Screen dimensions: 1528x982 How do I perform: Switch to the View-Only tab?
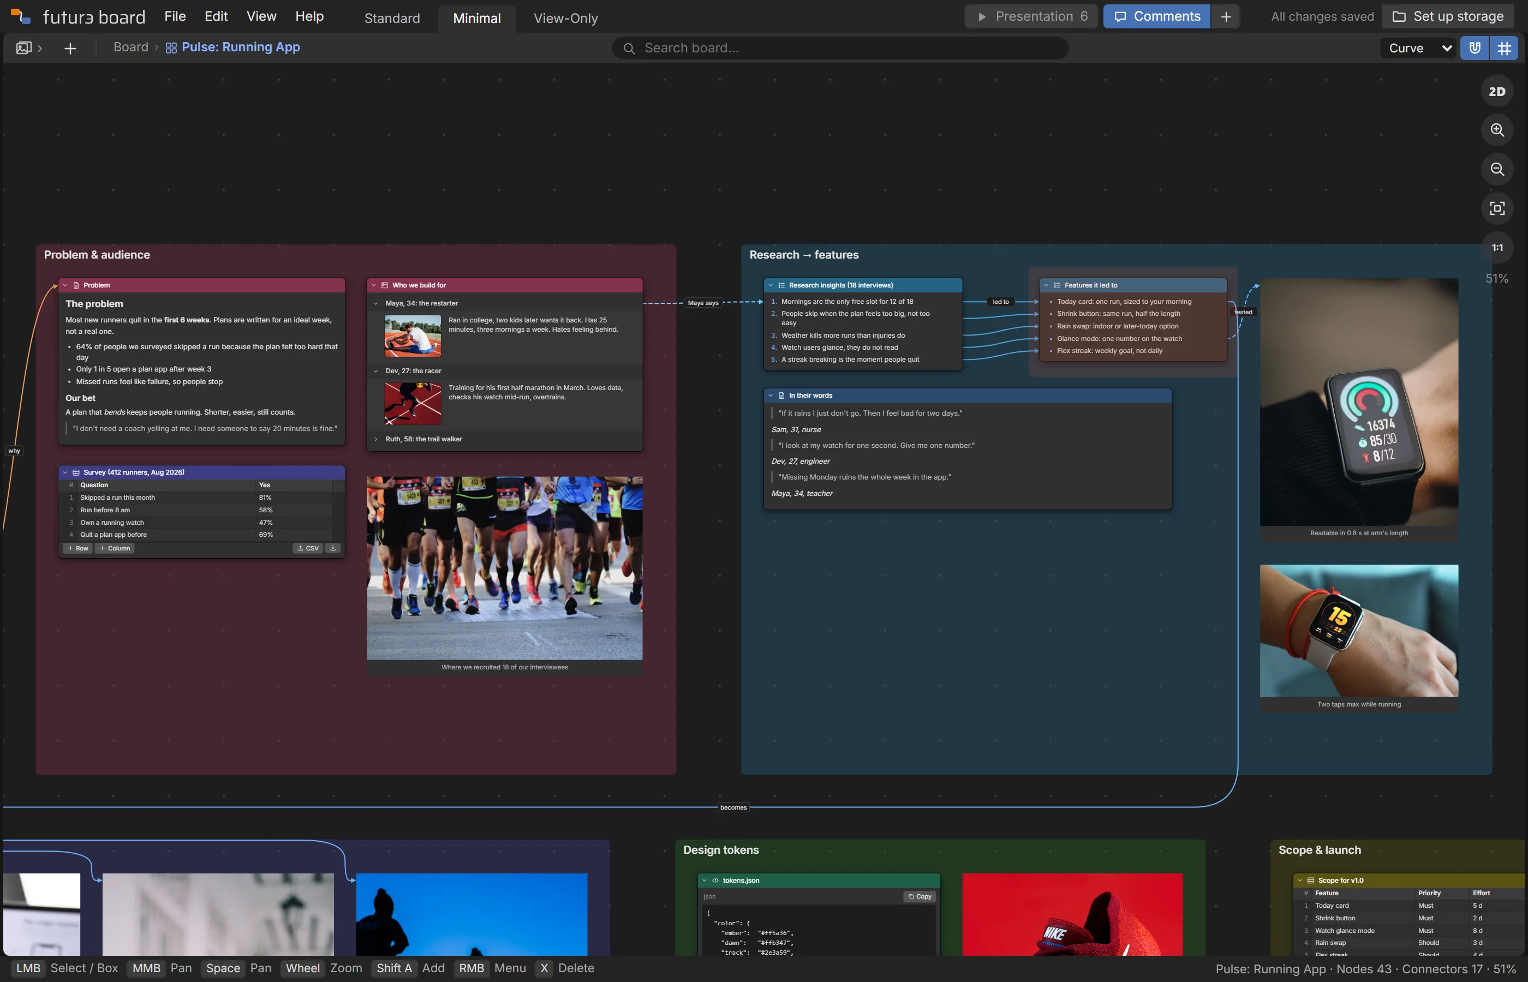(x=566, y=19)
